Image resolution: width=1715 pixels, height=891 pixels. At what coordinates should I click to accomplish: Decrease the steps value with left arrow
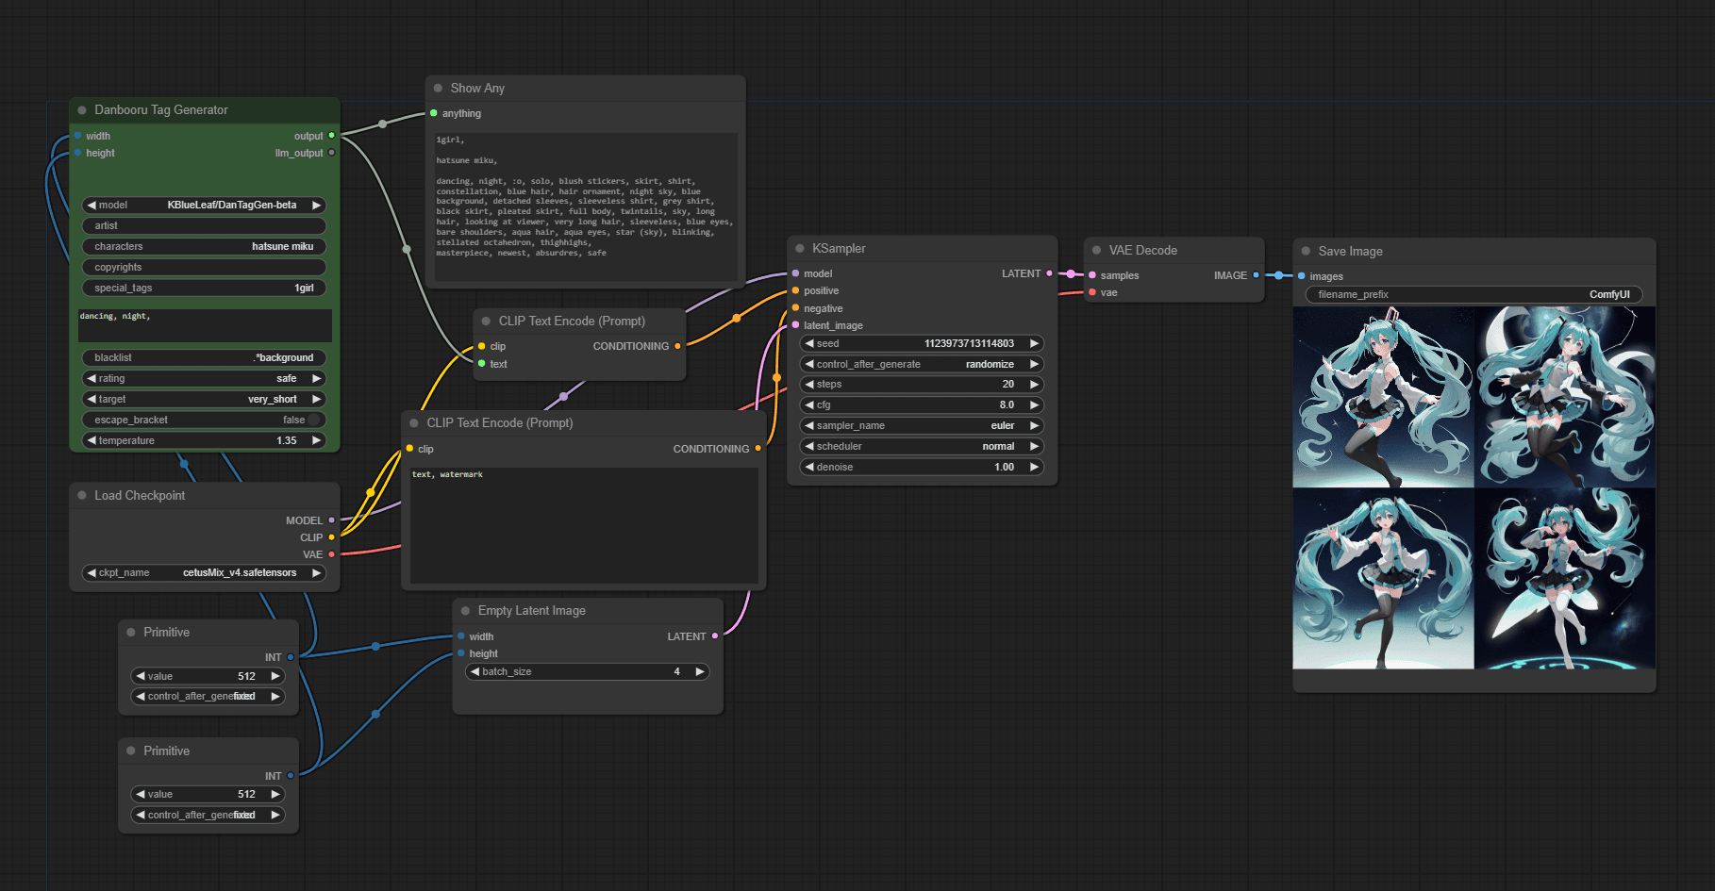pos(809,384)
